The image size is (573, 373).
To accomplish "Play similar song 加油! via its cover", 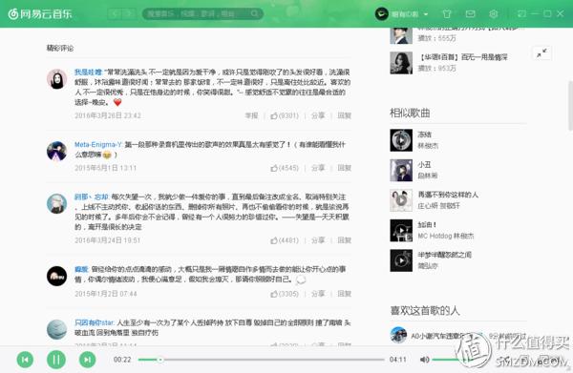I will (x=401, y=231).
